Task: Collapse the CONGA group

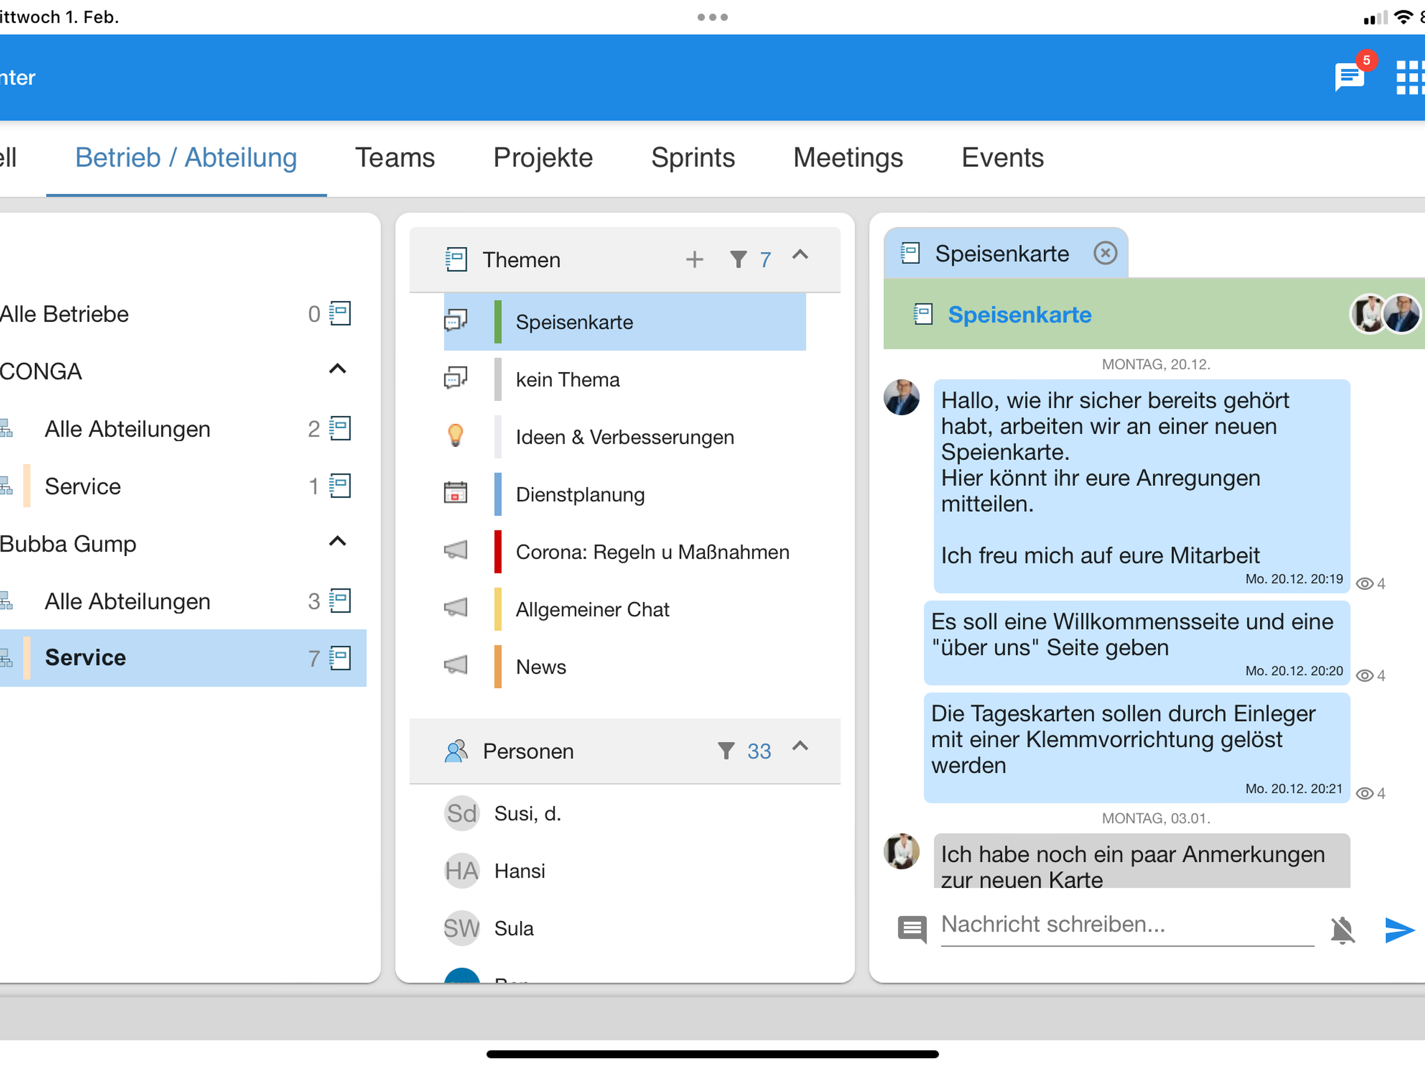Action: coord(338,369)
